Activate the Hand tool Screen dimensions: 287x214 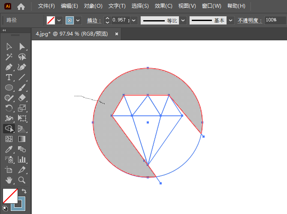coord(9,180)
